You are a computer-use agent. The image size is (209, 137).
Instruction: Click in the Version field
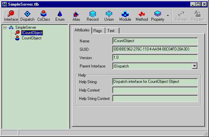coord(155,57)
